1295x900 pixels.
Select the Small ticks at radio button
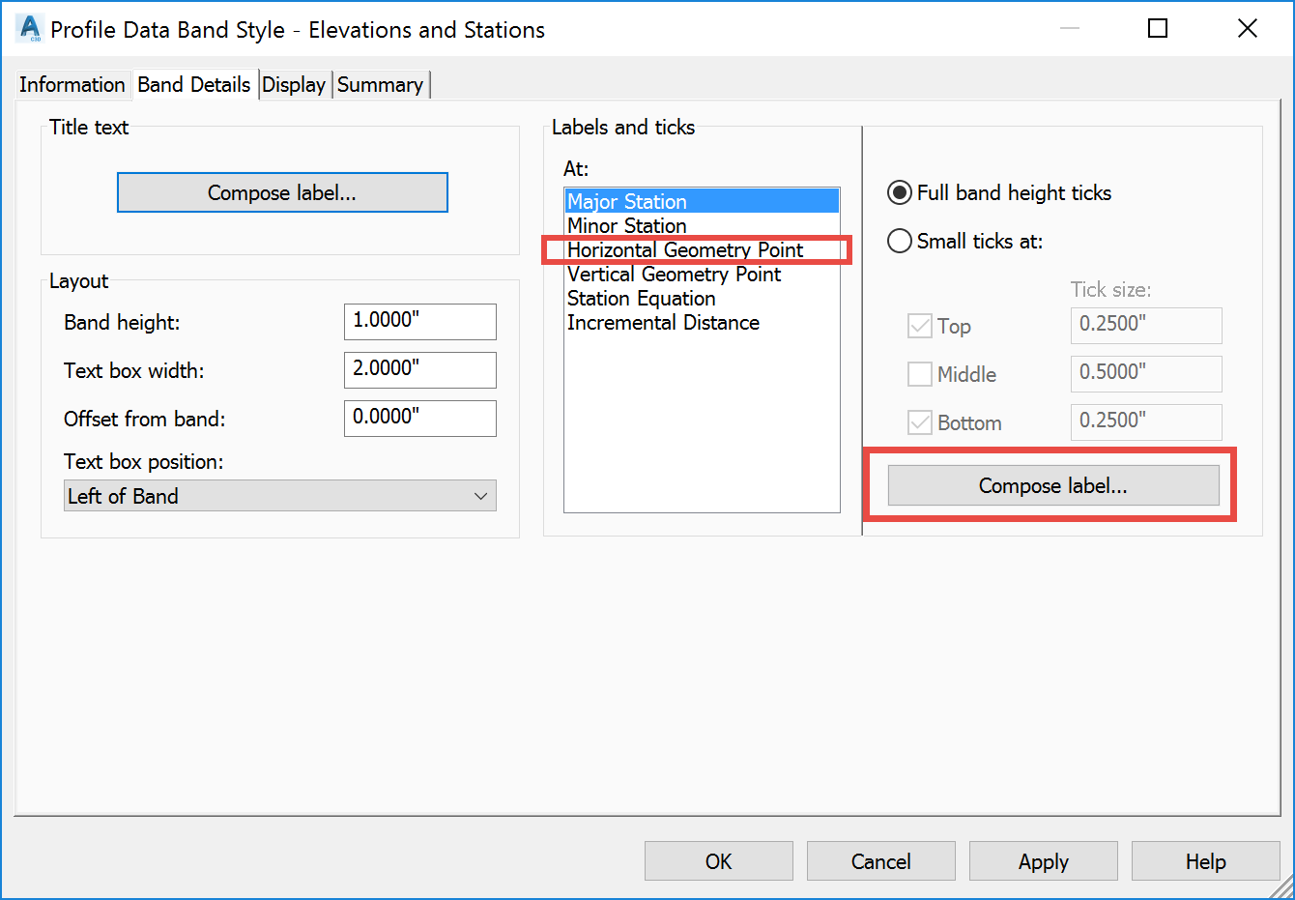[899, 241]
